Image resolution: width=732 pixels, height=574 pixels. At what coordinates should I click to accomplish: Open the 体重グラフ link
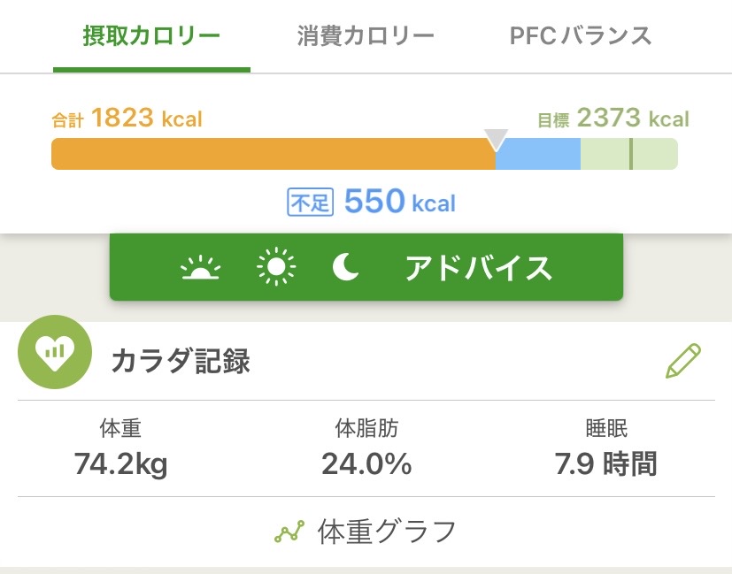coord(386,532)
